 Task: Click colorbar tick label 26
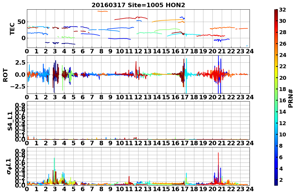(x=283, y=44)
